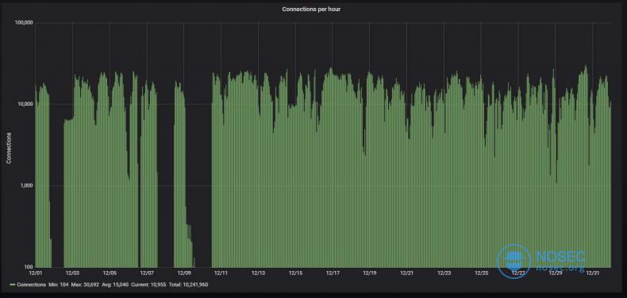Select the 12/31 x-axis date label
The height and width of the screenshot is (298, 627).
(x=593, y=273)
